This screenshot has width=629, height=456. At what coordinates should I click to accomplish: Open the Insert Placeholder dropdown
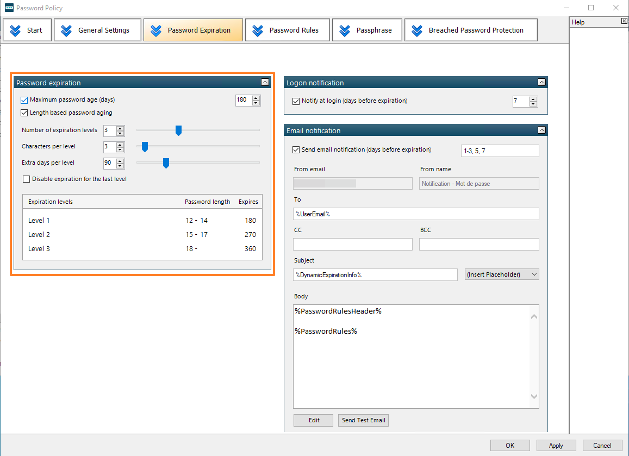click(x=502, y=274)
